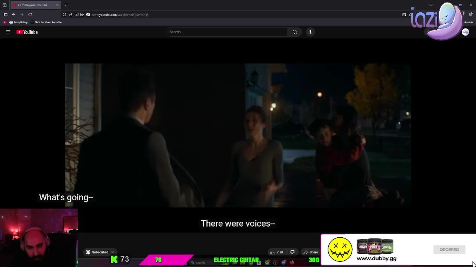Expand the list-all-tabs chevron in title bar
Image resolution: width=476 pixels, height=267 pixels.
[x=431, y=5]
